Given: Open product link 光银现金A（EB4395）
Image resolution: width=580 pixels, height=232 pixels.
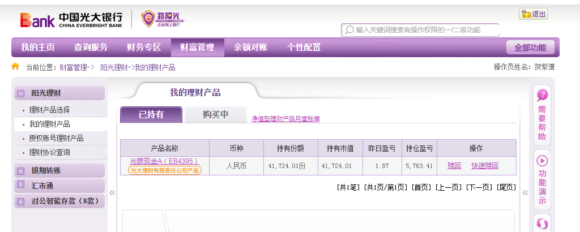Looking at the screenshot, I should click(x=165, y=161).
